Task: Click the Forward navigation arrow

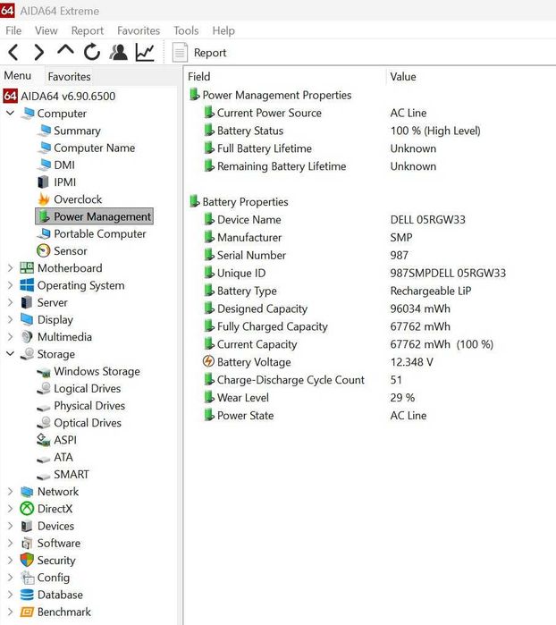Action: (x=38, y=52)
